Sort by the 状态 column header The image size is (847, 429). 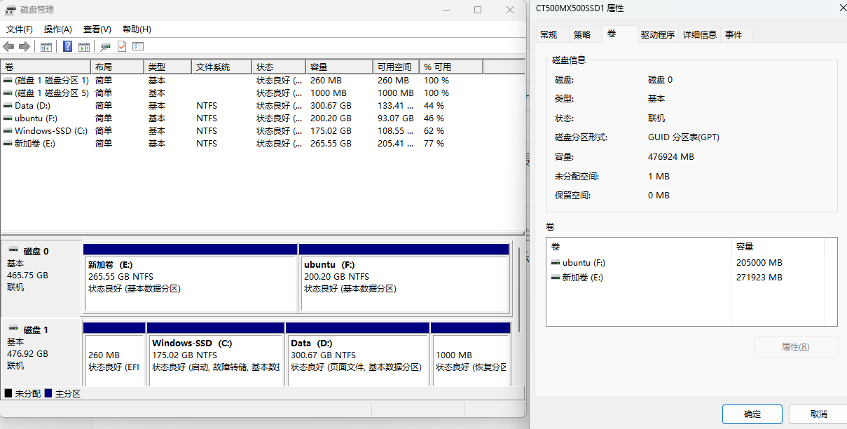(x=279, y=67)
